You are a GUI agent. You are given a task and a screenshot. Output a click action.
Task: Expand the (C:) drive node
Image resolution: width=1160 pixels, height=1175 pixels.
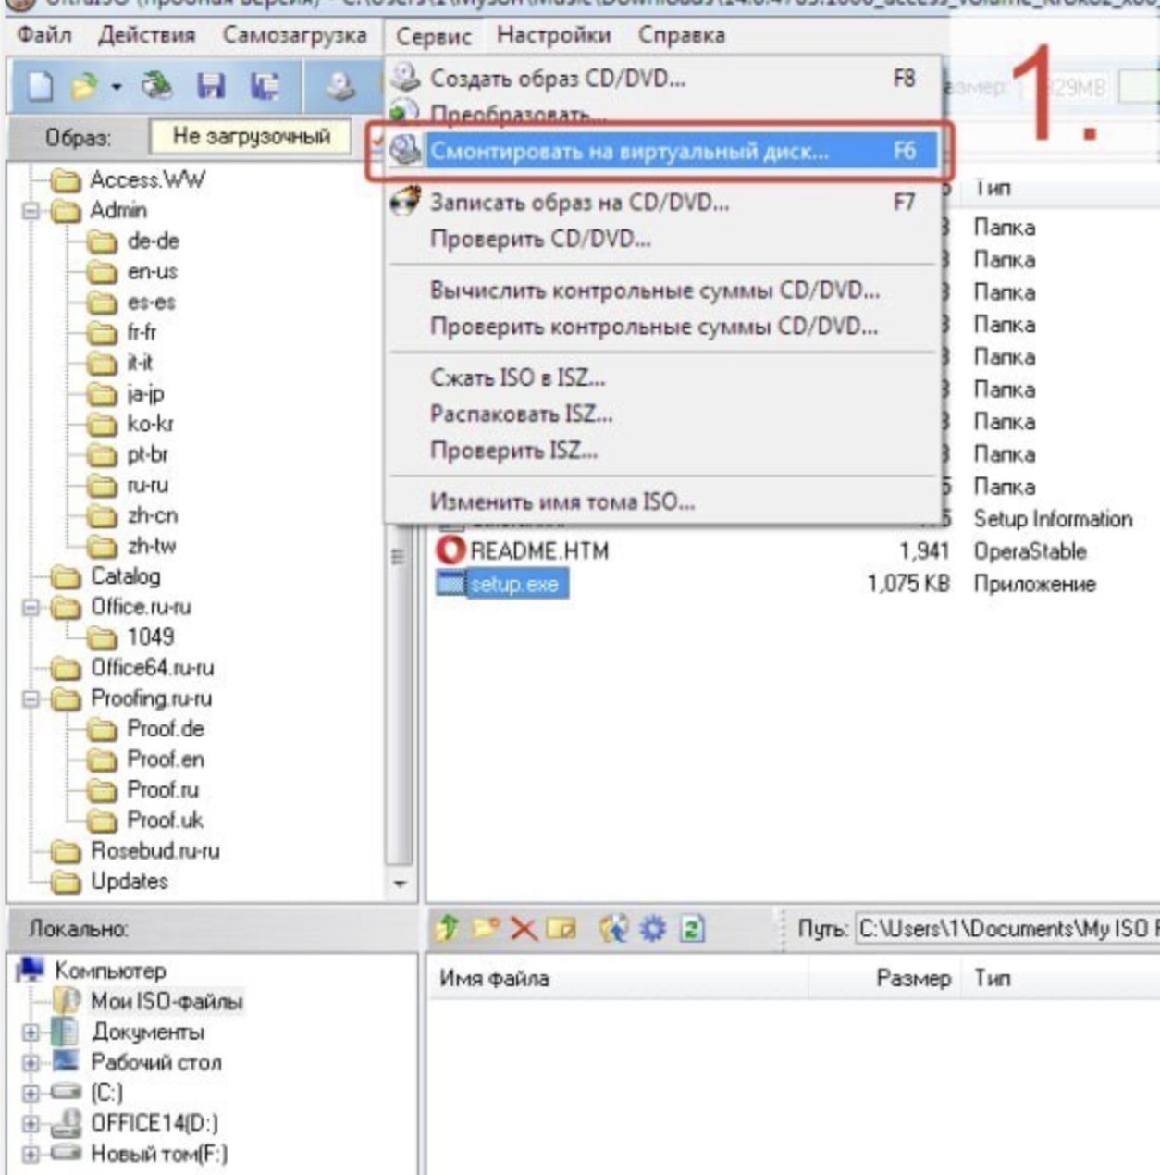pos(31,1093)
